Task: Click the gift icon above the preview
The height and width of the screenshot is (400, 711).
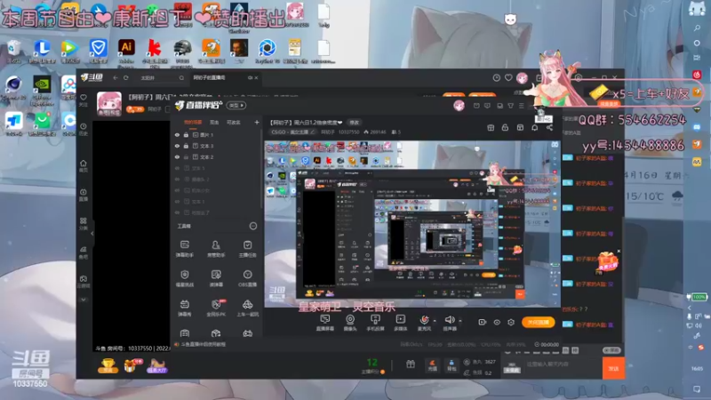Action: click(491, 128)
